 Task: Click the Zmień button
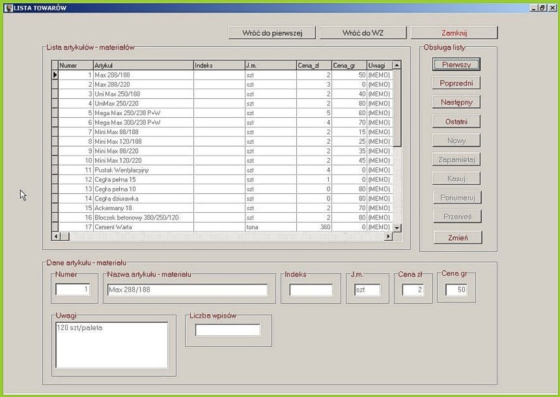coord(458,238)
